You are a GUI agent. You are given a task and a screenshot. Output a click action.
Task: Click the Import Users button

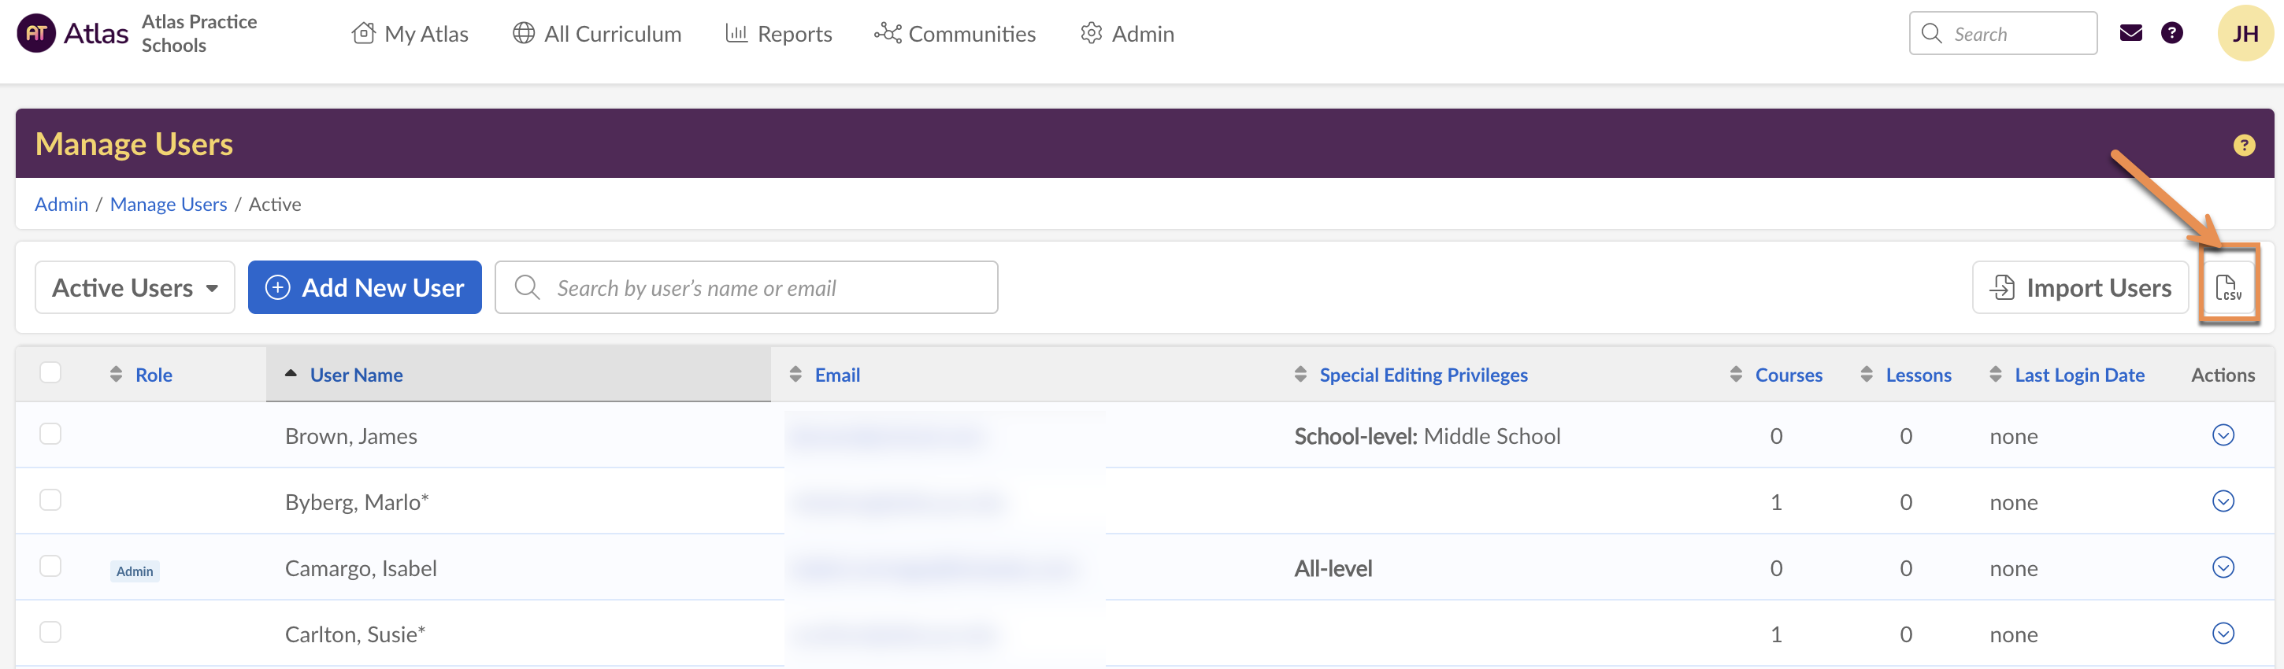2080,287
